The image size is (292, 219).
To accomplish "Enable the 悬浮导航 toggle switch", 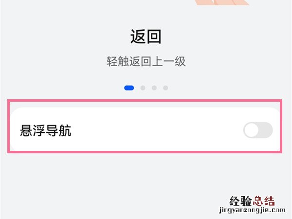I will (258, 130).
